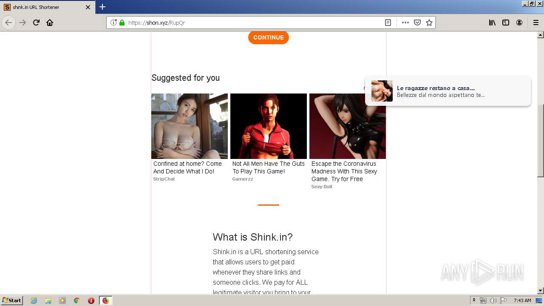Click scrollbar down arrow
This screenshot has width=544, height=306.
tap(541, 291)
